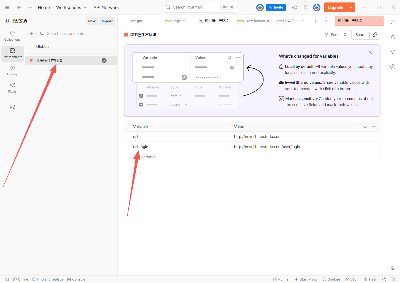Switch to the POST New Request tab
This screenshot has width=400, height=283.
click(x=252, y=21)
